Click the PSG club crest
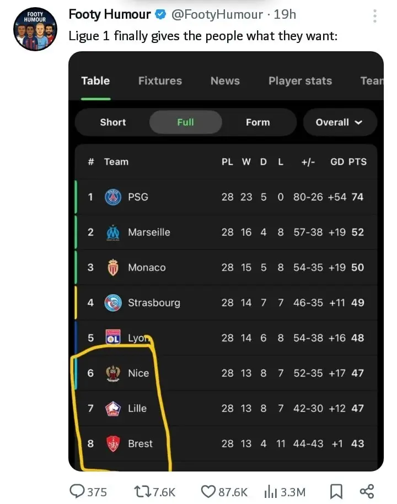Viewport: 397px width, 504px height. coord(113,197)
